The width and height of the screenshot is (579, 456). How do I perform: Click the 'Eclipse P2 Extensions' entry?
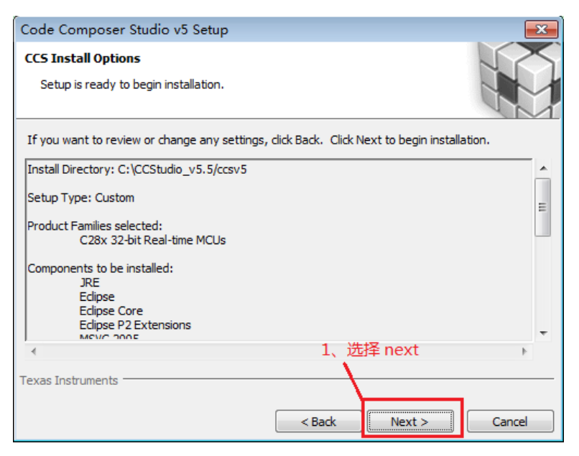pyautogui.click(x=135, y=325)
